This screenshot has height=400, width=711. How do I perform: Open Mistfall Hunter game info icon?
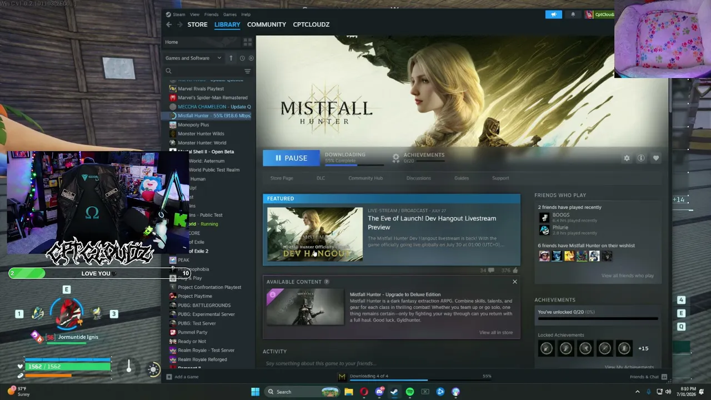click(x=641, y=158)
